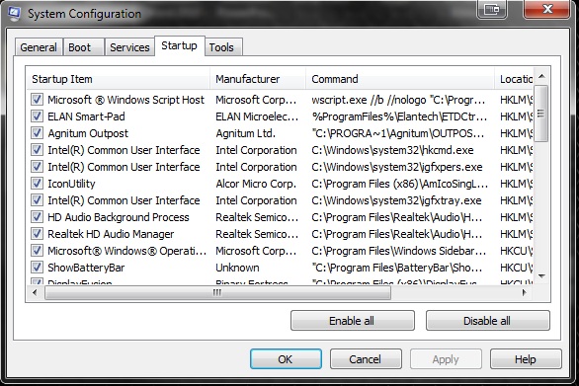Screen dimensions: 579x386
Task: Click the Cancel button
Action: tap(366, 359)
